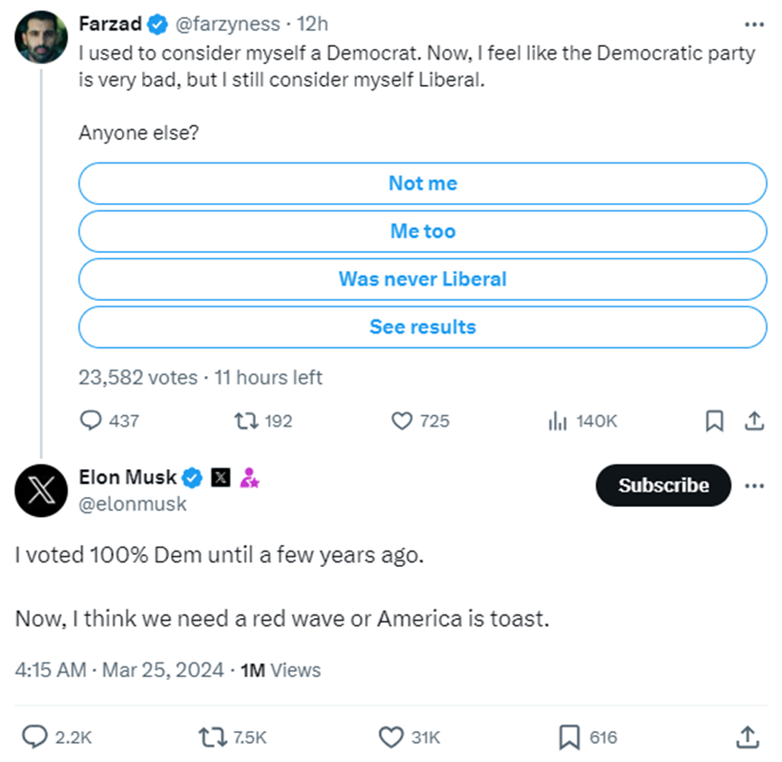Vote 'Not me' in the poll

[x=422, y=183]
